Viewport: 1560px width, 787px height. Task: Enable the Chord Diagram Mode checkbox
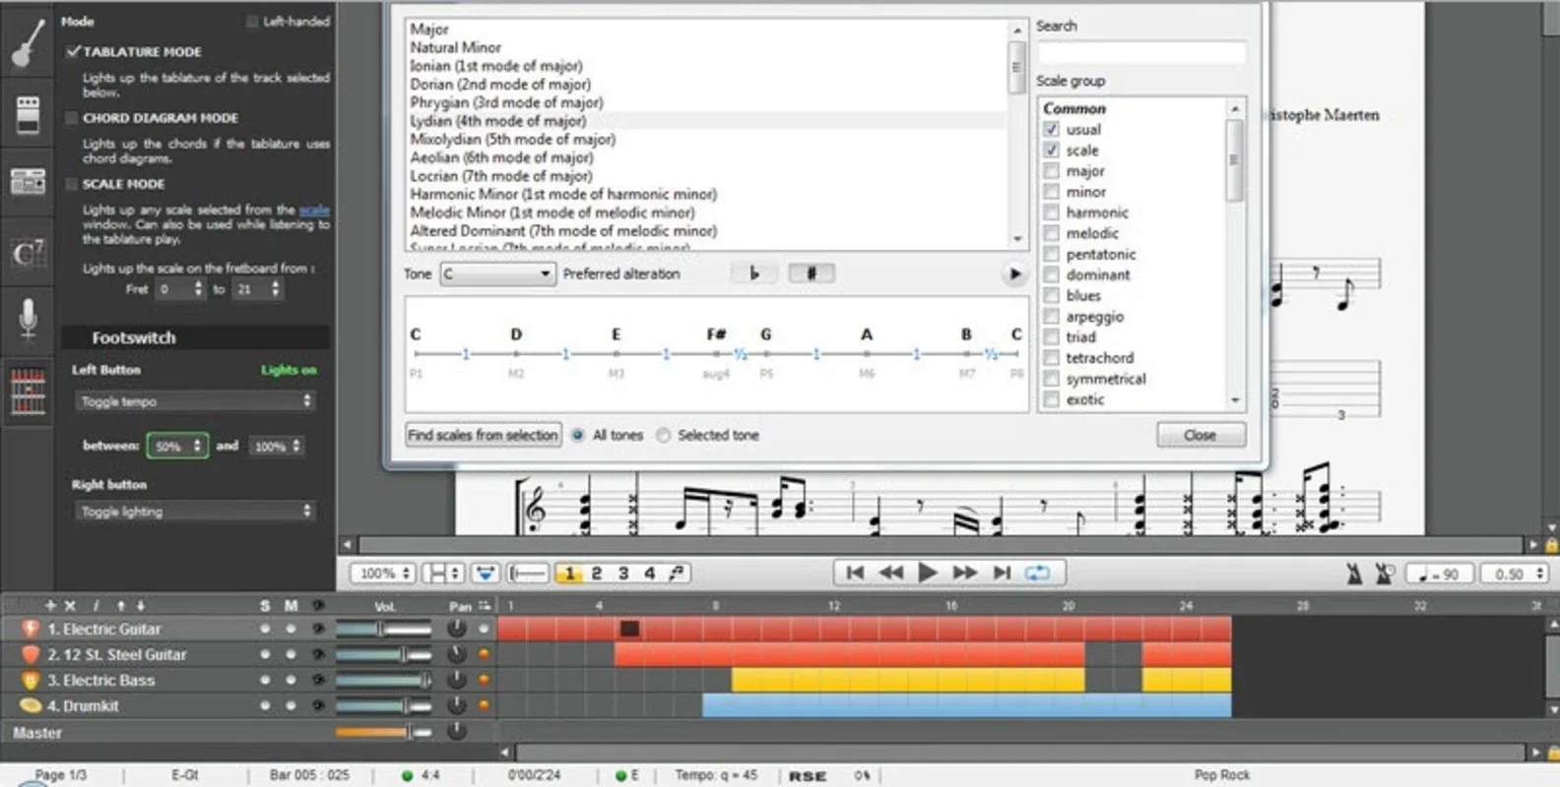click(x=71, y=118)
